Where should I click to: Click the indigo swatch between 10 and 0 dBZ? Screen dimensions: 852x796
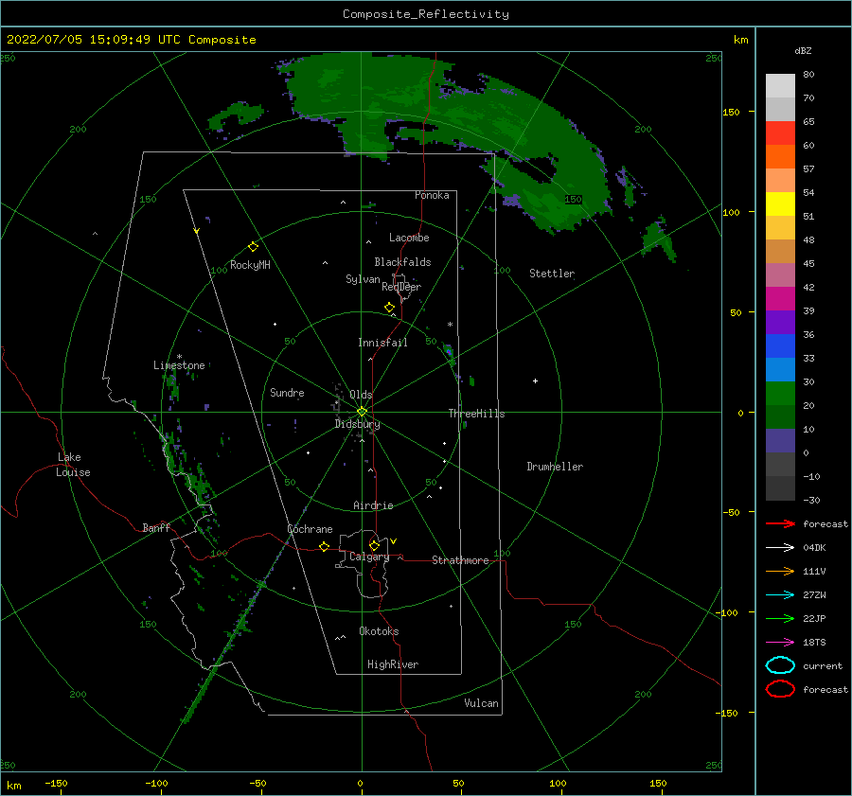point(780,441)
